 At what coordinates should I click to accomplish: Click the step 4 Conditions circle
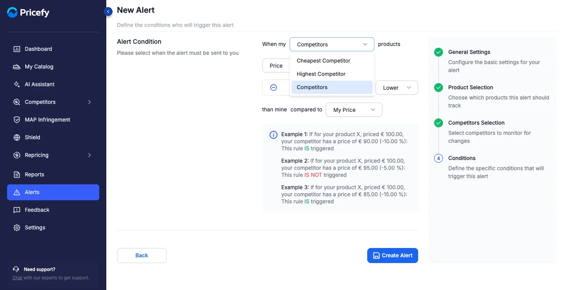point(439,158)
